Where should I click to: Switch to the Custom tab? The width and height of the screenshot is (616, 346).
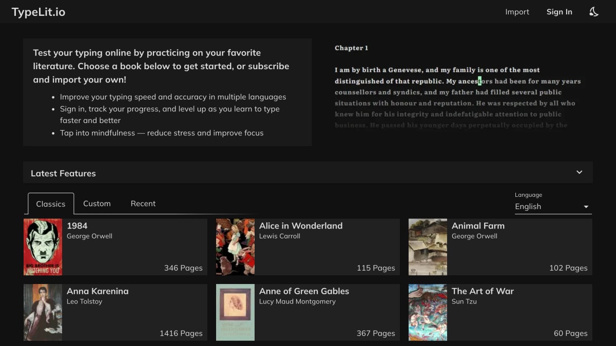click(97, 203)
